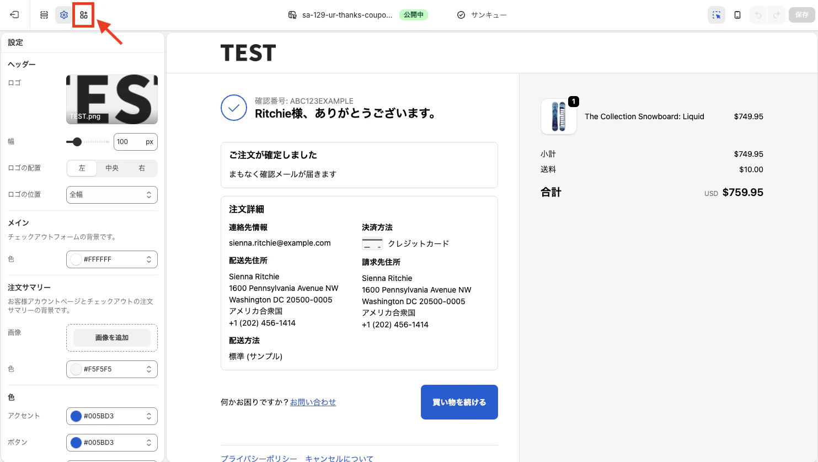Click the logo width slider
818x462 pixels.
(88, 142)
